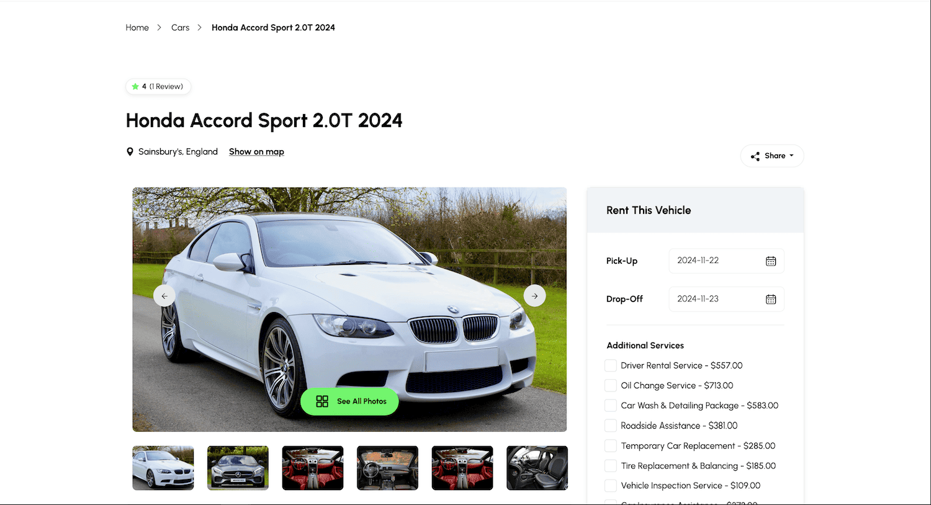Click the grid icon in See All Photos
Image resolution: width=931 pixels, height=505 pixels.
pos(322,401)
